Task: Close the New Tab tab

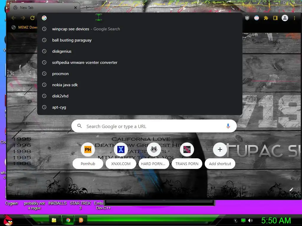Action: click(x=75, y=8)
